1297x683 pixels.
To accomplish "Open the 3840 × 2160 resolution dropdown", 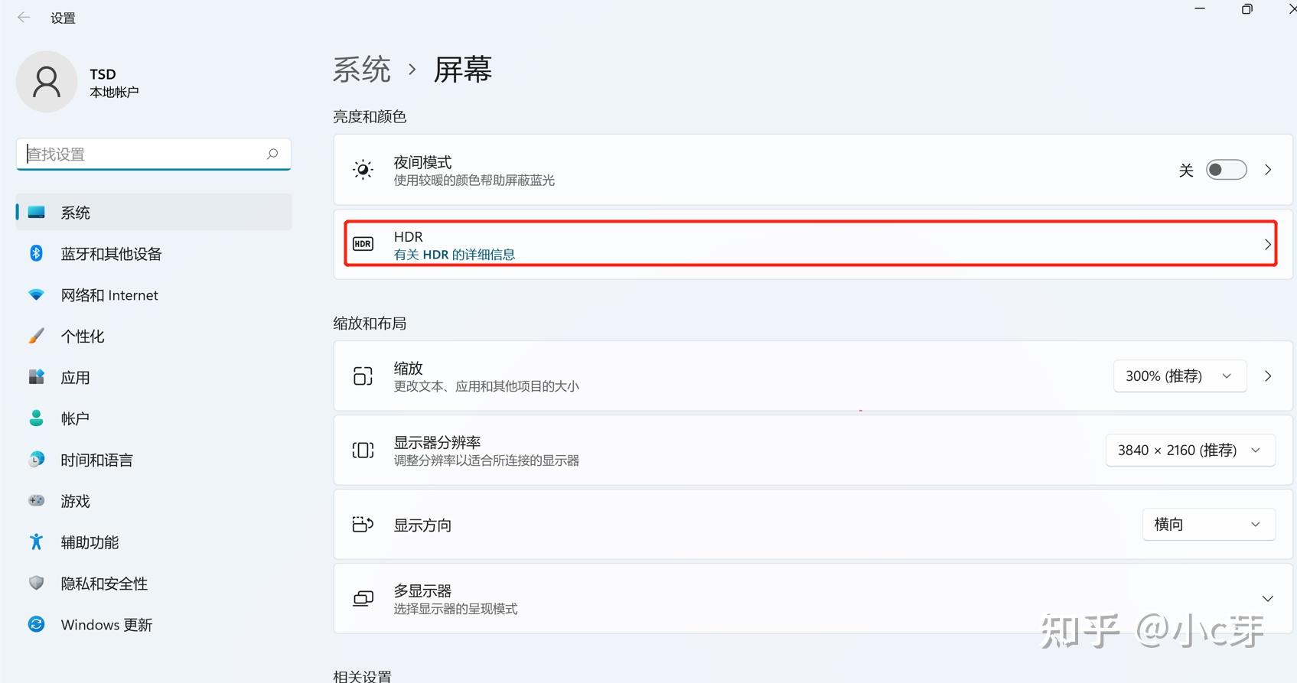I will tap(1189, 450).
